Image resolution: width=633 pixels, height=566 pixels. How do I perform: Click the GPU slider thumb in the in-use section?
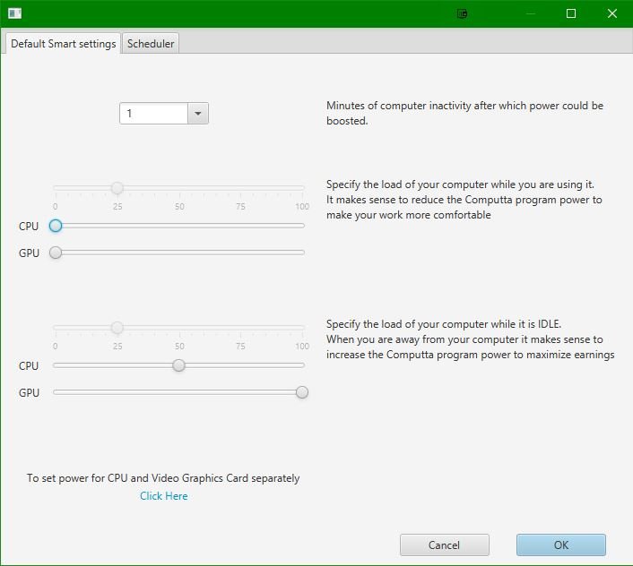(56, 253)
